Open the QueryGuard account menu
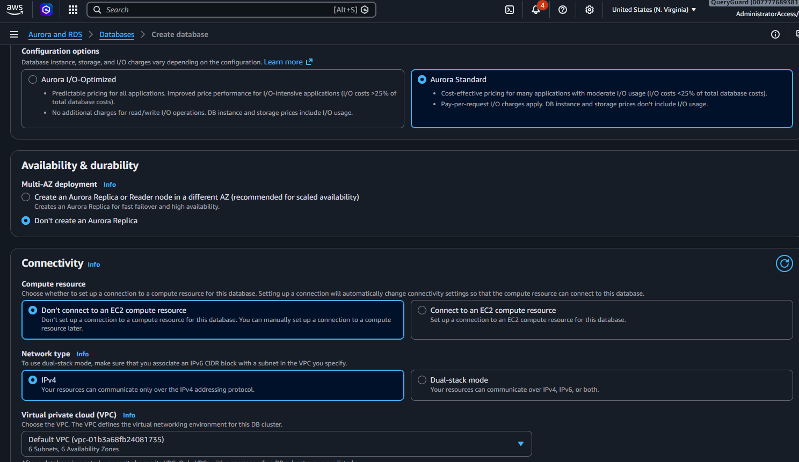The image size is (799, 462). [754, 3]
